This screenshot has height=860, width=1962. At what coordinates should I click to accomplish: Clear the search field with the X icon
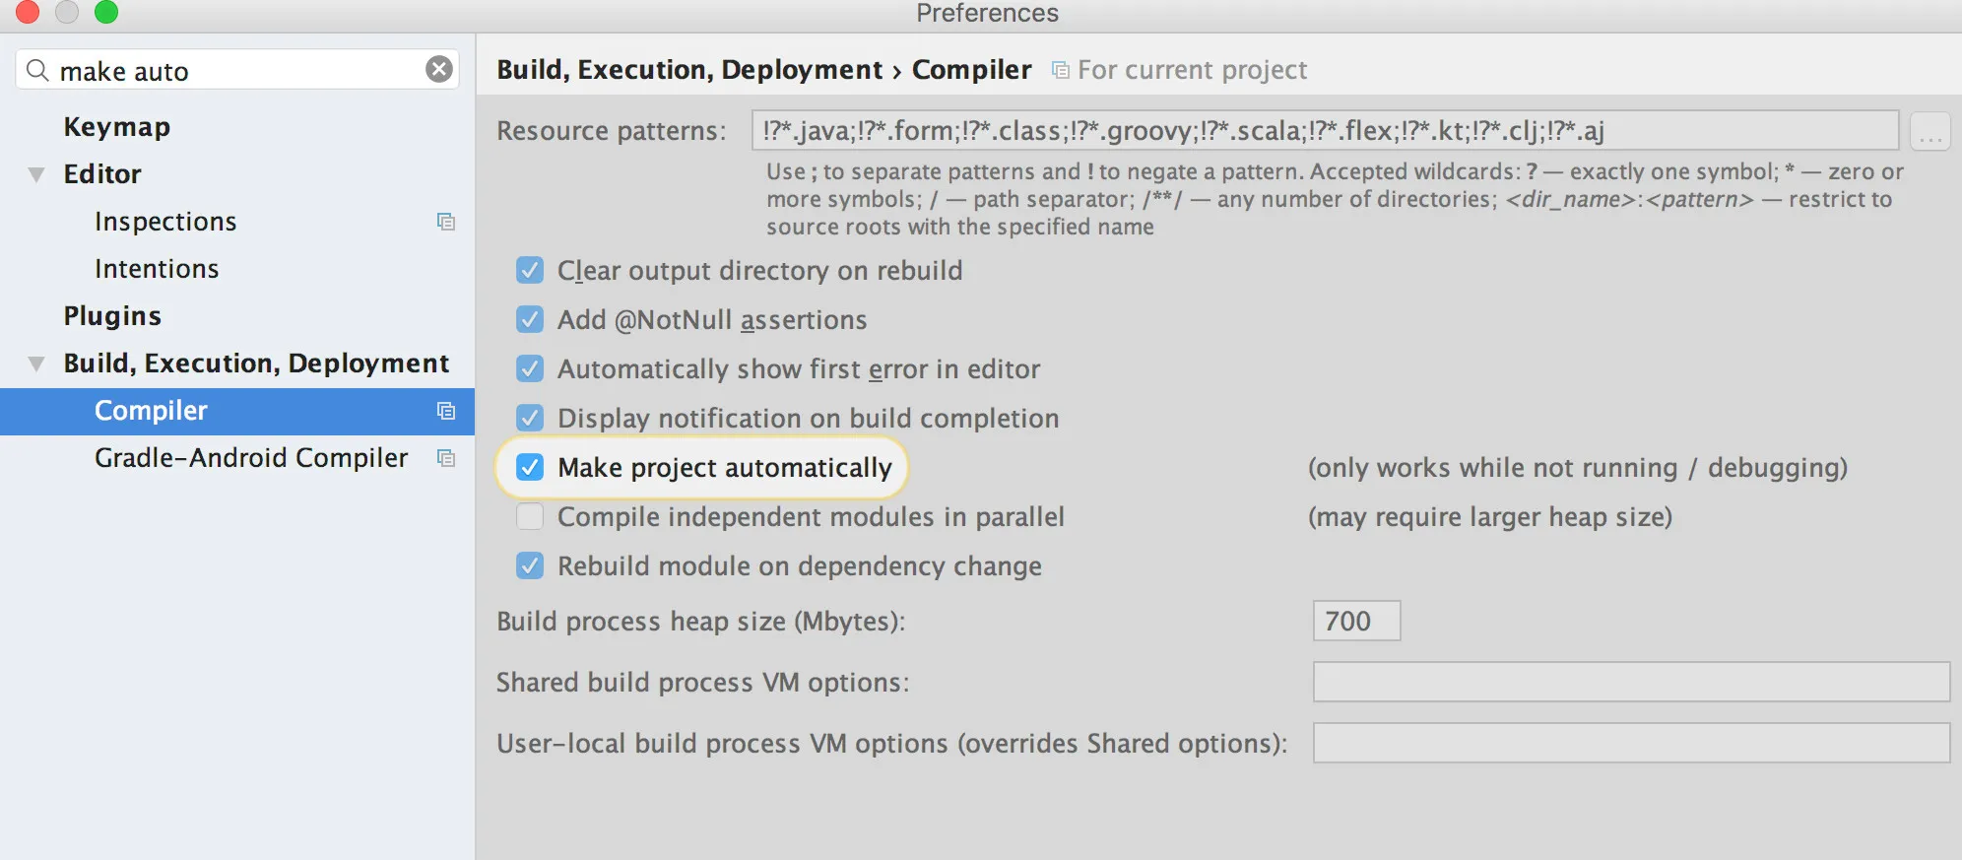click(x=439, y=69)
